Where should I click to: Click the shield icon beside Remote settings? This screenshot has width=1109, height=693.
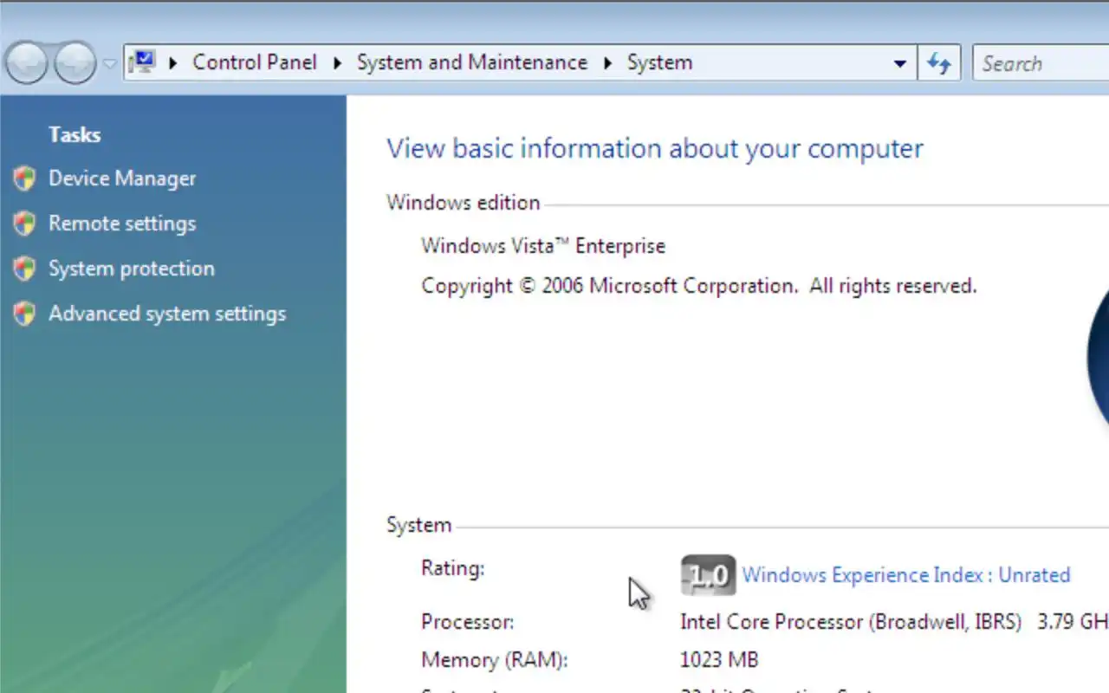pyautogui.click(x=24, y=223)
